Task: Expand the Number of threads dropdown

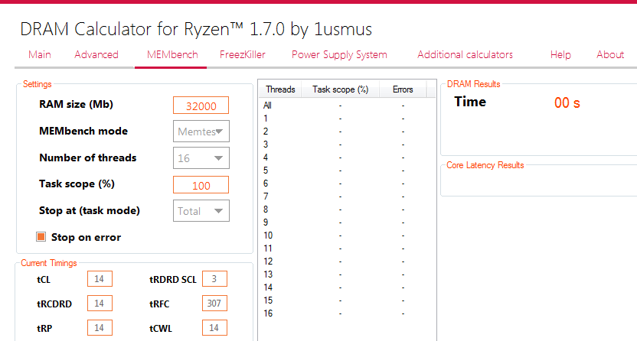Action: coord(201,158)
